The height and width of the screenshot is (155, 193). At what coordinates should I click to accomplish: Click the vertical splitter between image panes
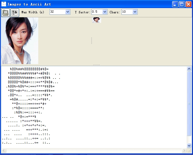pyautogui.click(x=92, y=41)
